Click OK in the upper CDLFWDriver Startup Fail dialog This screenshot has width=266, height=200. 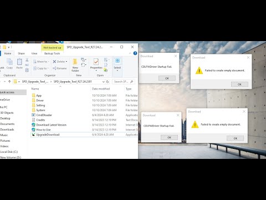coord(167,78)
